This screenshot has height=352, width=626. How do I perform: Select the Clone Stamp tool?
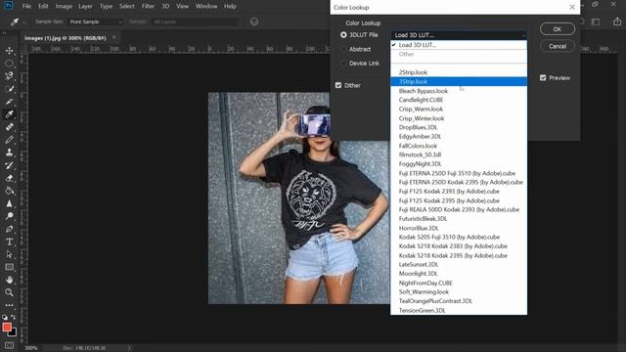9,153
